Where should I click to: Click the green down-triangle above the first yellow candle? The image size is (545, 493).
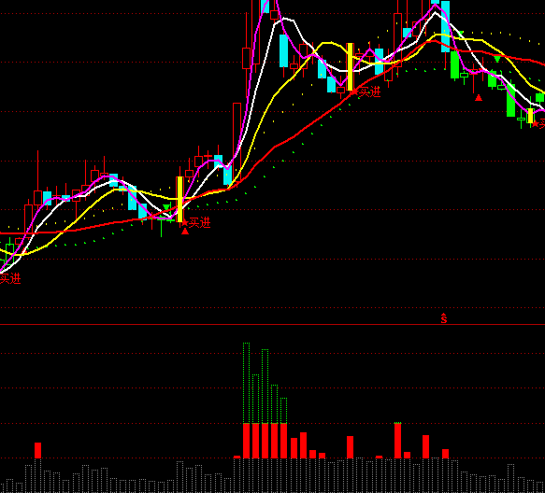coord(166,207)
